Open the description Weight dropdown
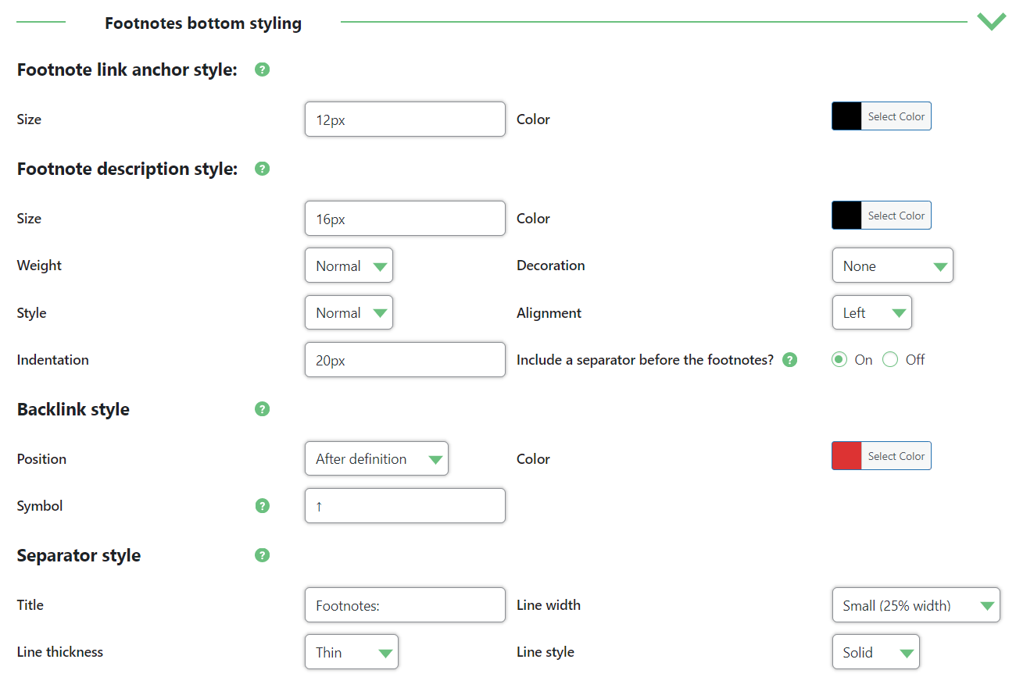Screen dimensions: 1016x695 click(x=349, y=265)
